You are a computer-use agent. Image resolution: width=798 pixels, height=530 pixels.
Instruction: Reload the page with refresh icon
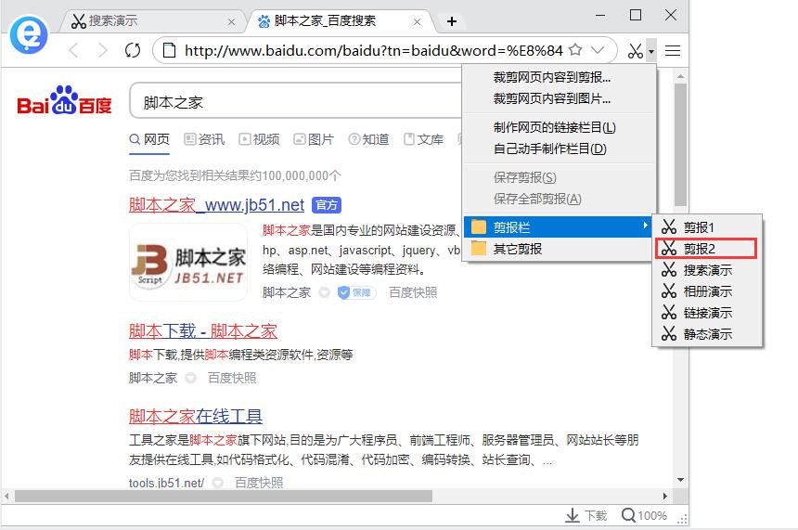click(x=133, y=50)
